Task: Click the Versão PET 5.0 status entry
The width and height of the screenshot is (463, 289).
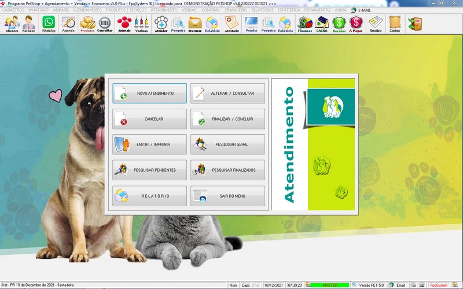Action: pyautogui.click(x=368, y=285)
